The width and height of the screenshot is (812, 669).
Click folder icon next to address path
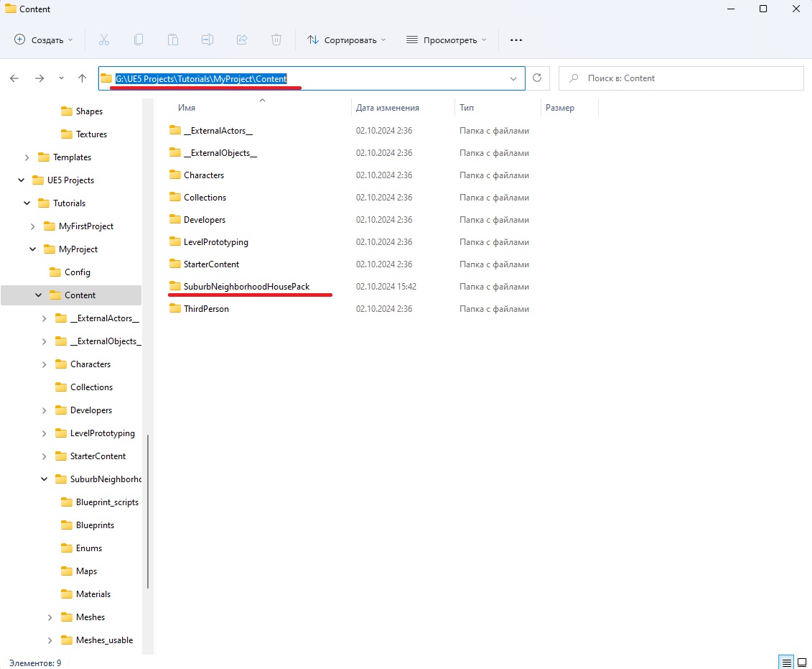(106, 78)
